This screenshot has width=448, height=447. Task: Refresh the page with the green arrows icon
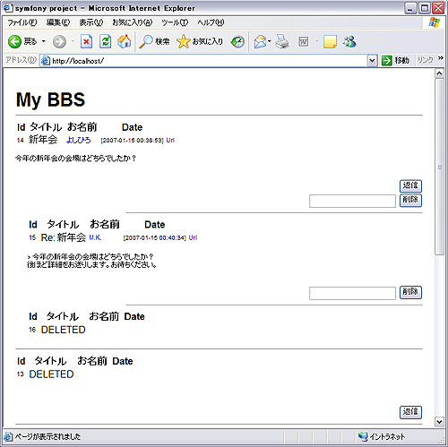[x=106, y=41]
